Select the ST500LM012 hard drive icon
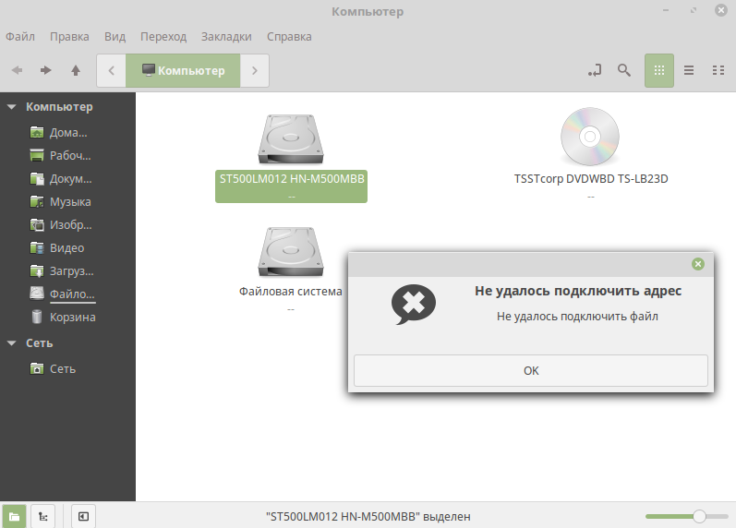736x528 pixels. tap(291, 138)
